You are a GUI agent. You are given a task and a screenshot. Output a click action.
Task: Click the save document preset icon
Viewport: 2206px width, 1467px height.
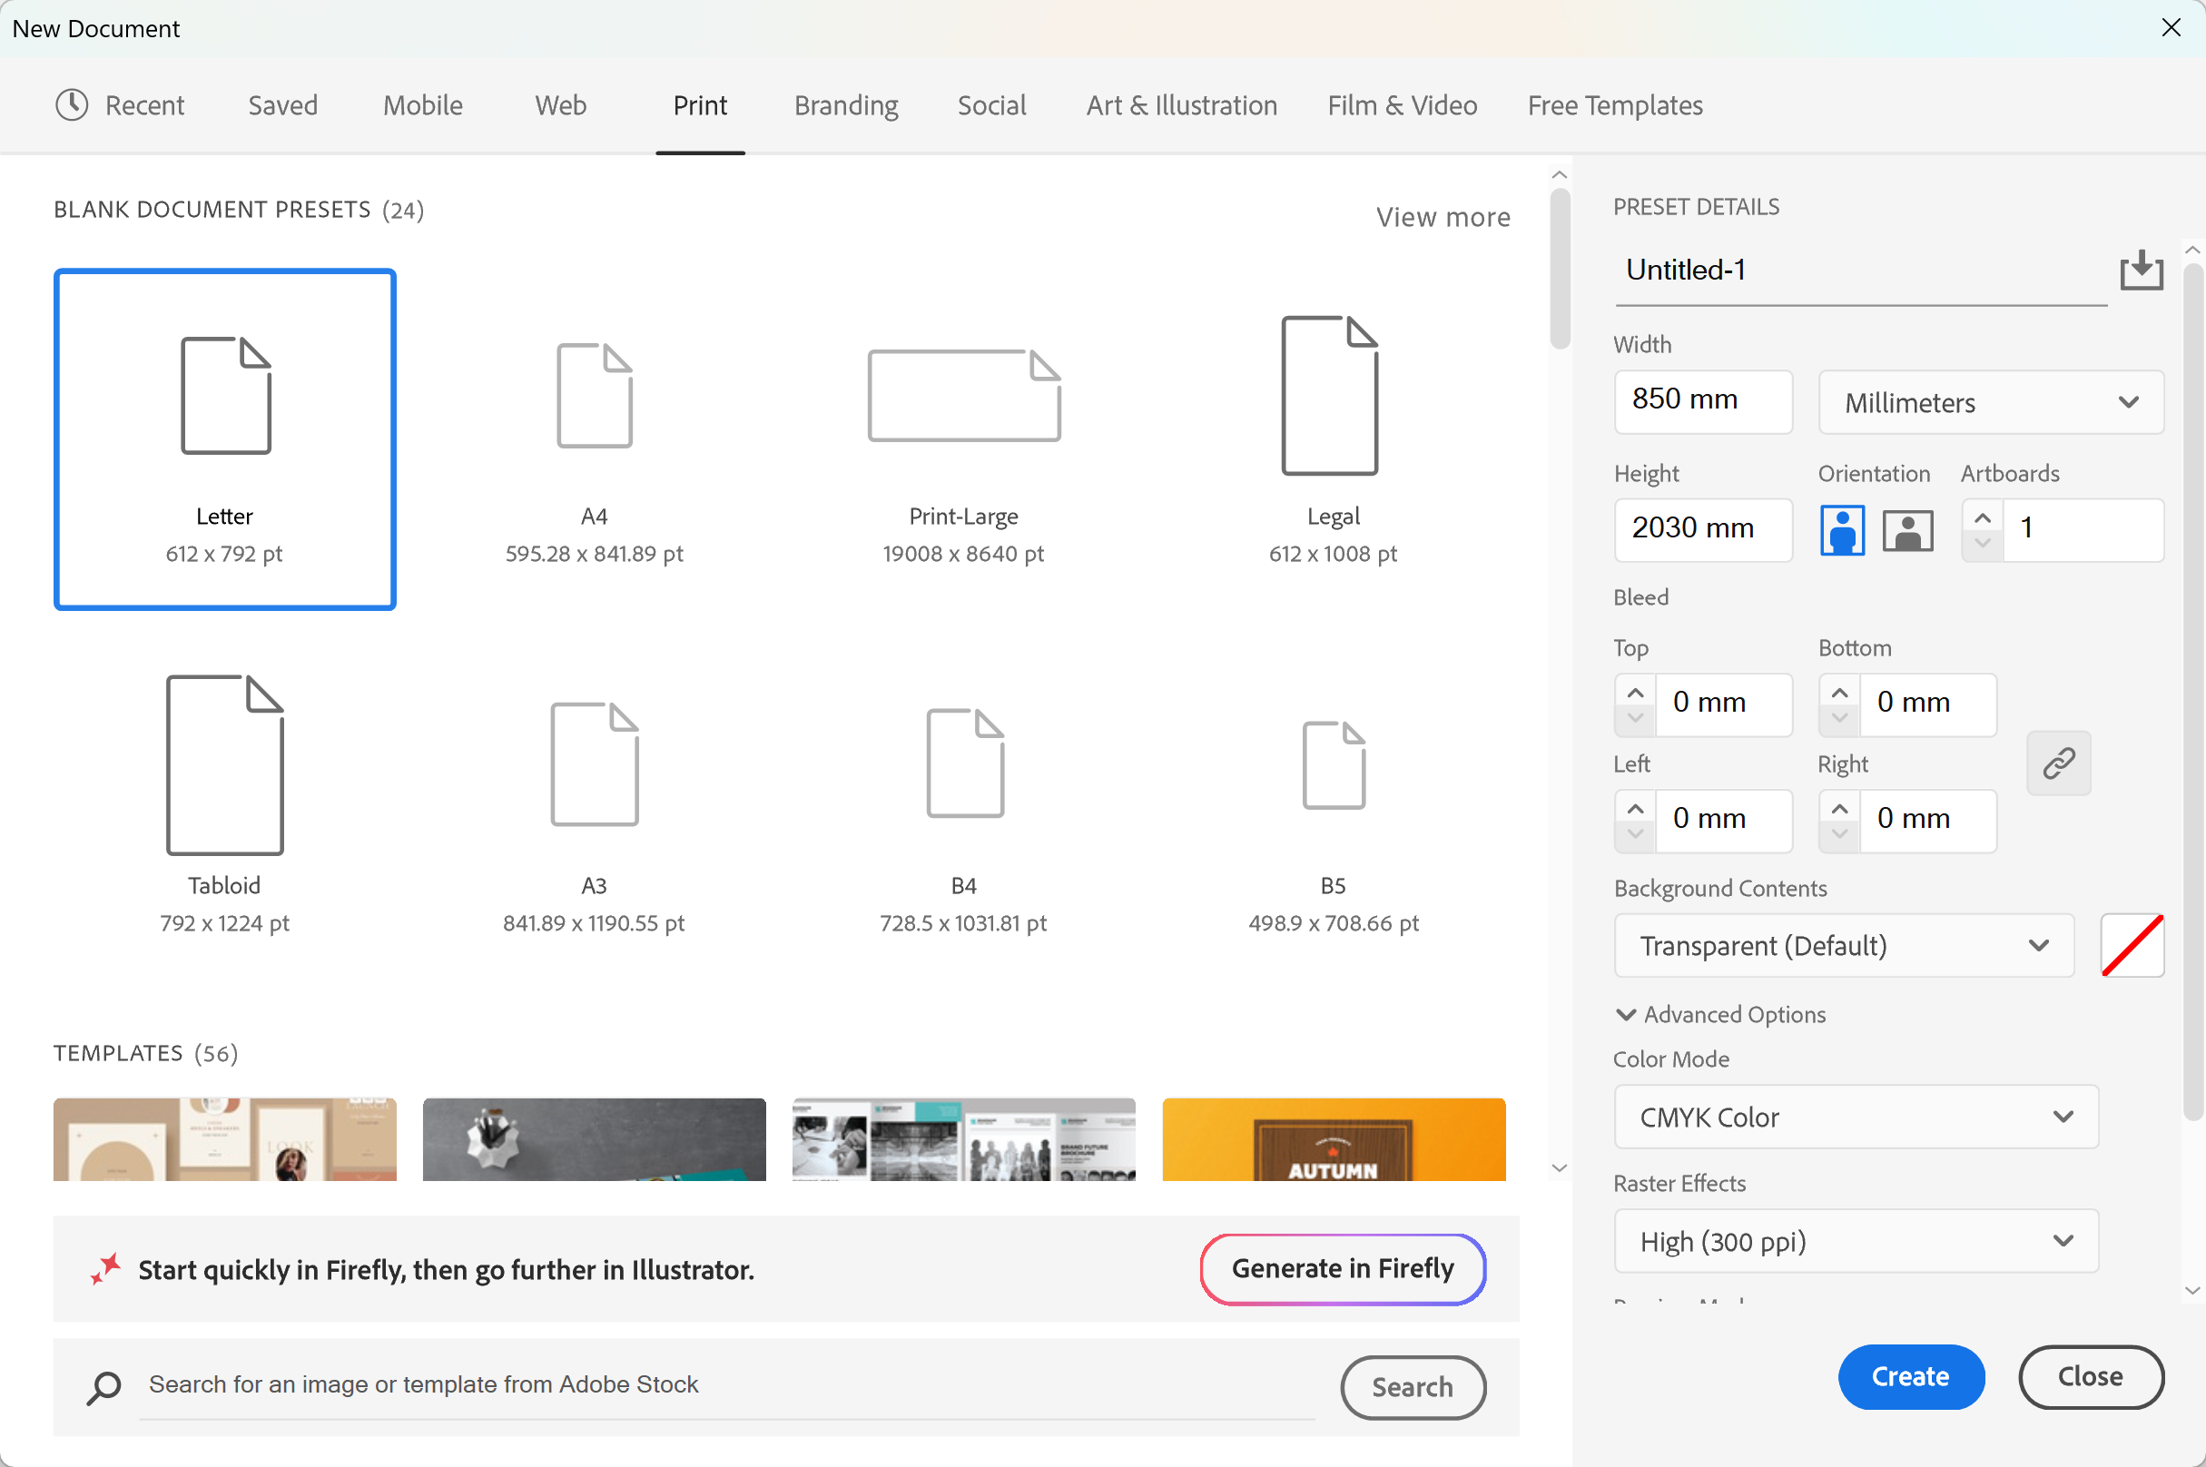2141,271
